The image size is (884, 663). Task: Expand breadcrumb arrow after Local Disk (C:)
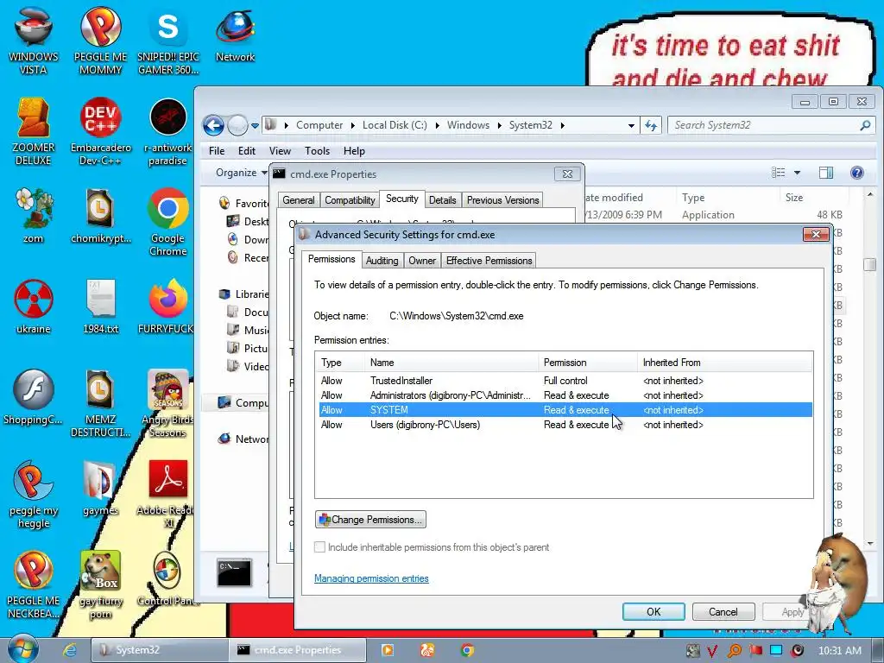pos(437,125)
